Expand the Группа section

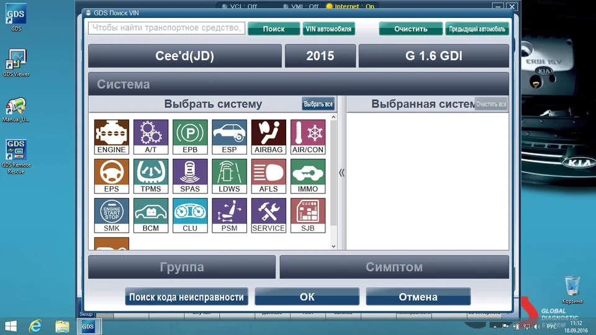pyautogui.click(x=182, y=267)
